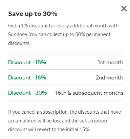130x139 pixels.
Task: Click the '1st month' text
Action: point(110,62)
